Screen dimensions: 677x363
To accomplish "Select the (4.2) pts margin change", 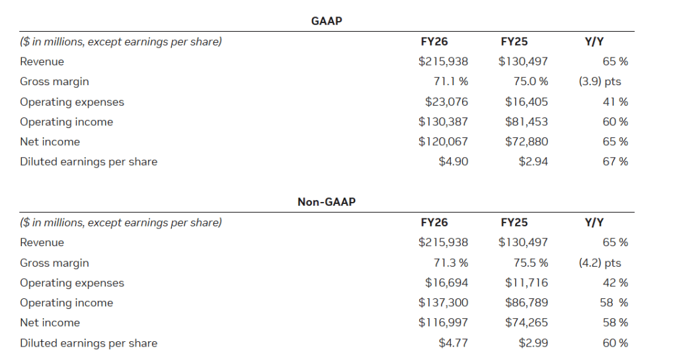I will click(x=600, y=263).
